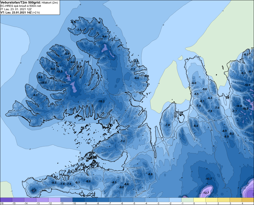
Task: Click the 'EC-HRES spá brúuð á 500m net' line
Action: (x=21, y=6)
